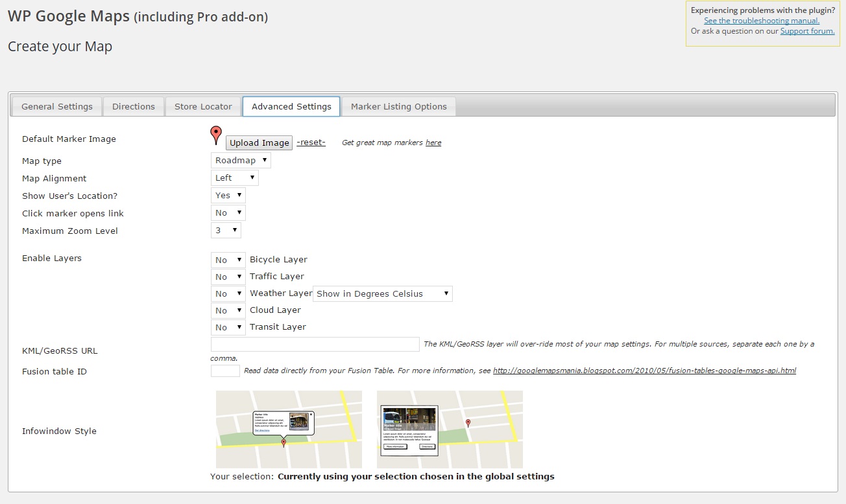Open the "here" link for great map markers

(433, 143)
